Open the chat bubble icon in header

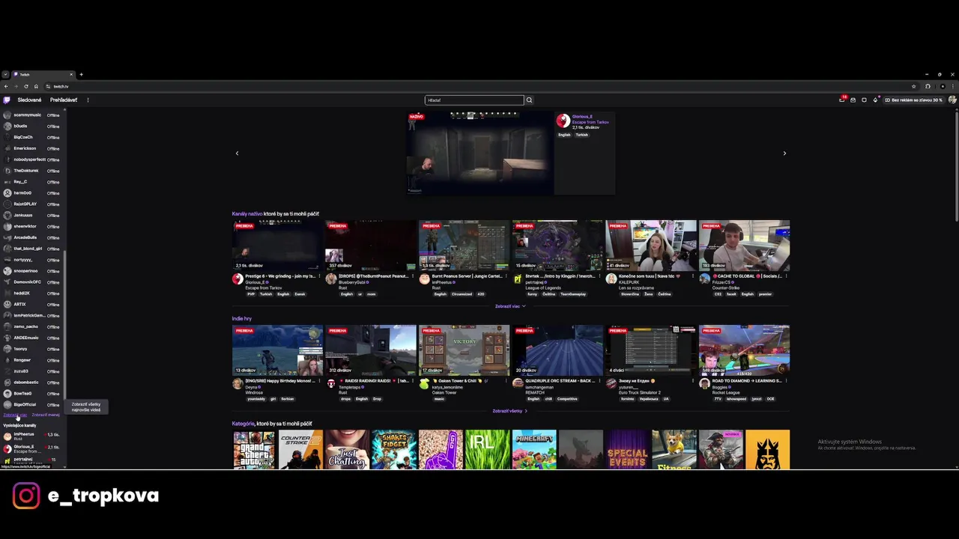[x=864, y=100]
